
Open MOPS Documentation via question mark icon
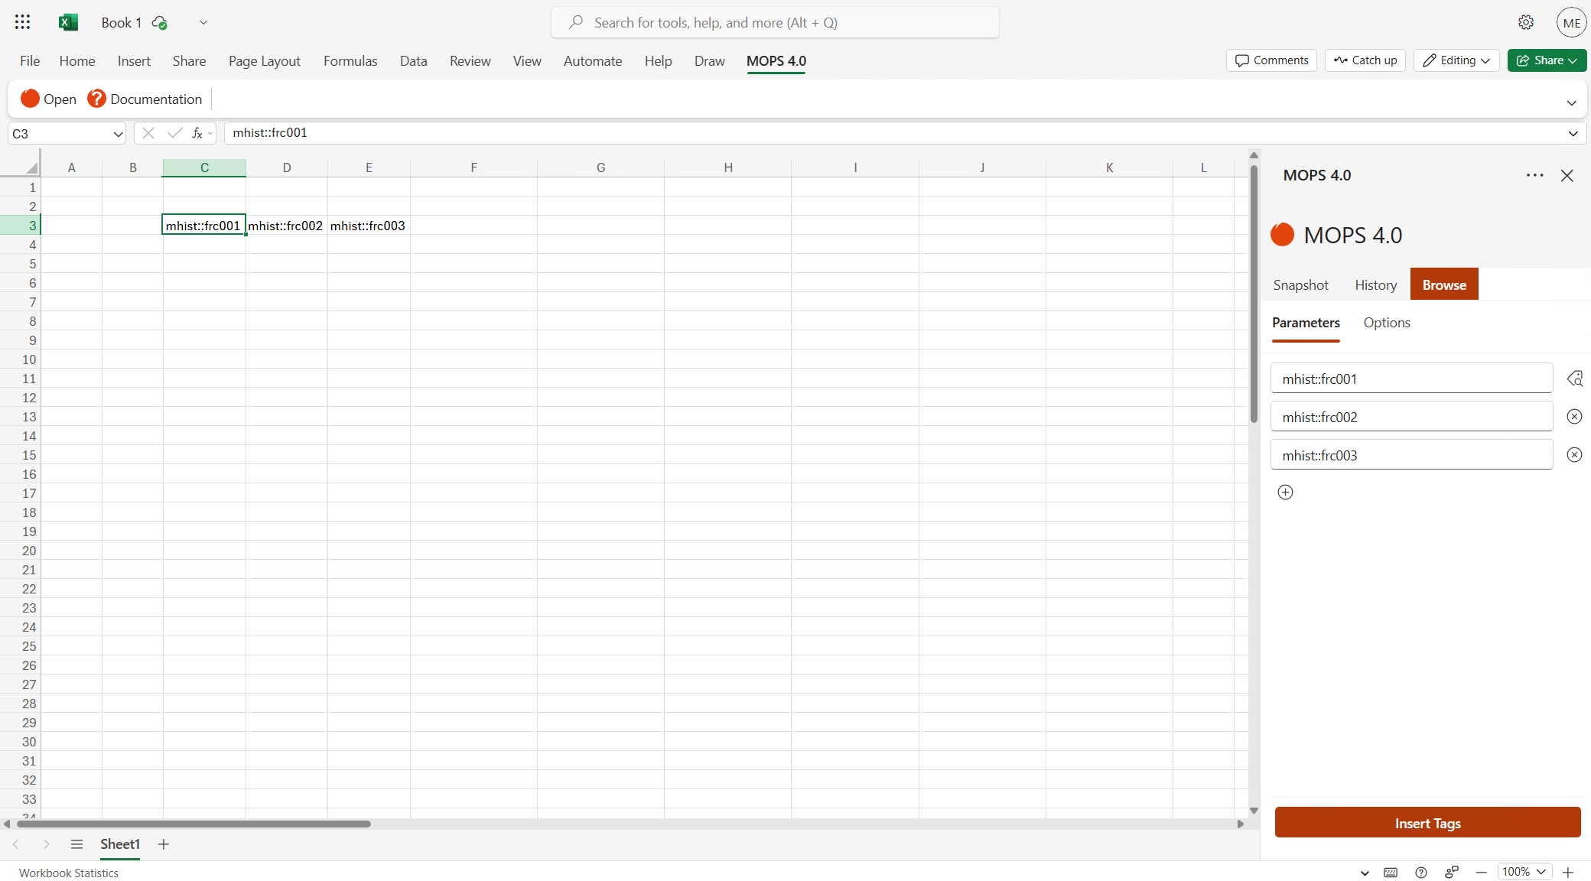coord(96,99)
